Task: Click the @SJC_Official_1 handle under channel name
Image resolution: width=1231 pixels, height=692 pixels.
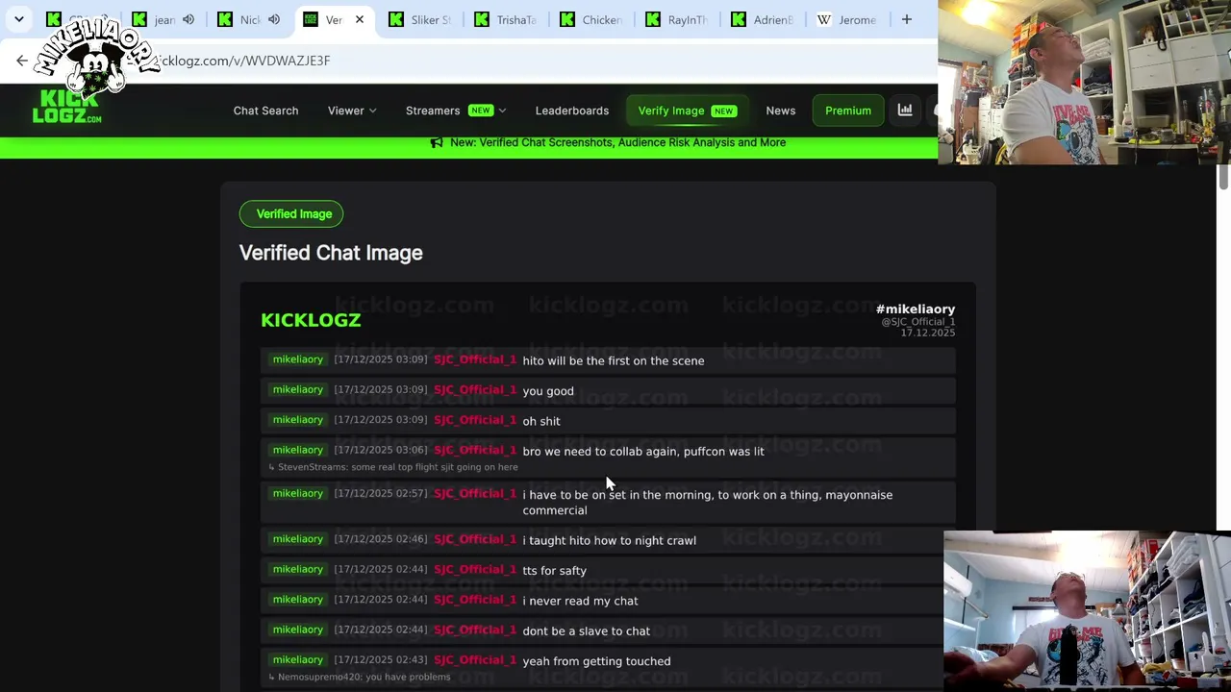Action: pyautogui.click(x=918, y=322)
